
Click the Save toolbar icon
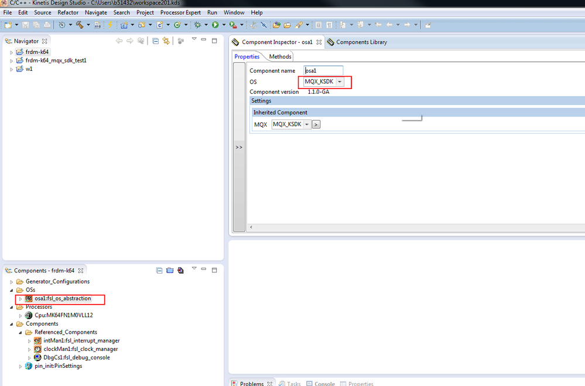pyautogui.click(x=25, y=25)
